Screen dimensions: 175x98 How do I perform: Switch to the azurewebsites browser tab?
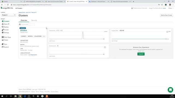pos(121,2)
